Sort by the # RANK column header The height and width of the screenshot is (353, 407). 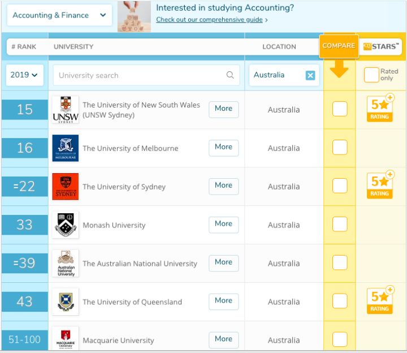[x=24, y=47]
